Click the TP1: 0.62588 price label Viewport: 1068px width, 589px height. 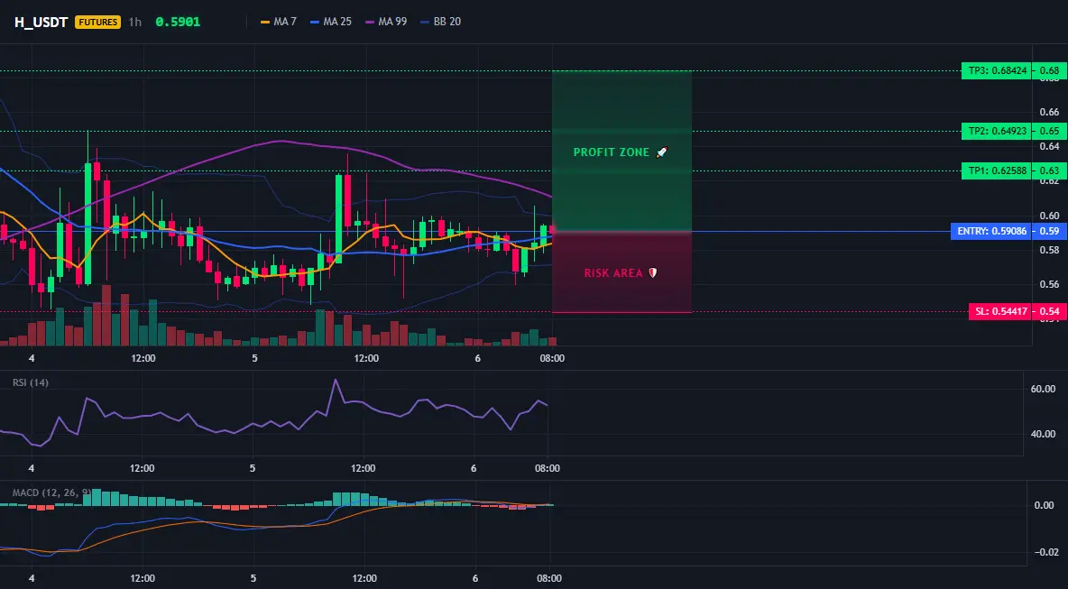point(996,170)
